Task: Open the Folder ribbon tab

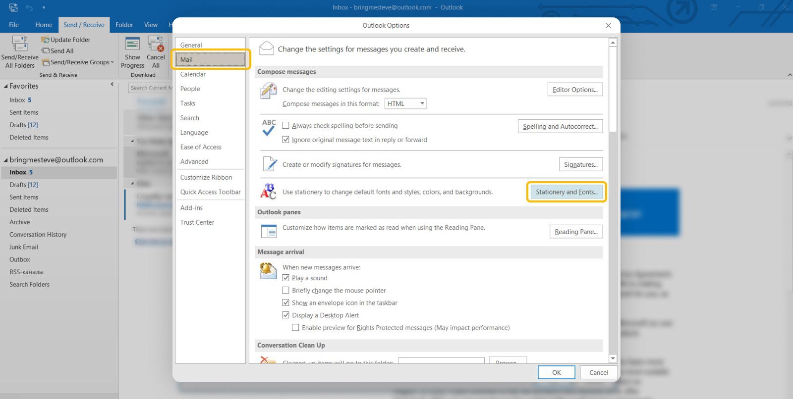Action: point(124,25)
